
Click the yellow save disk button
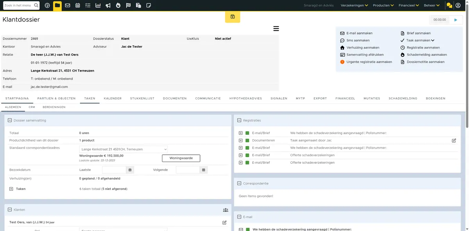(x=233, y=17)
